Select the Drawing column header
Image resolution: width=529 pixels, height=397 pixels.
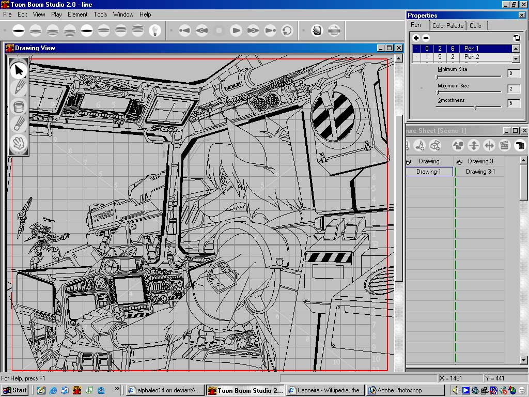coord(429,161)
